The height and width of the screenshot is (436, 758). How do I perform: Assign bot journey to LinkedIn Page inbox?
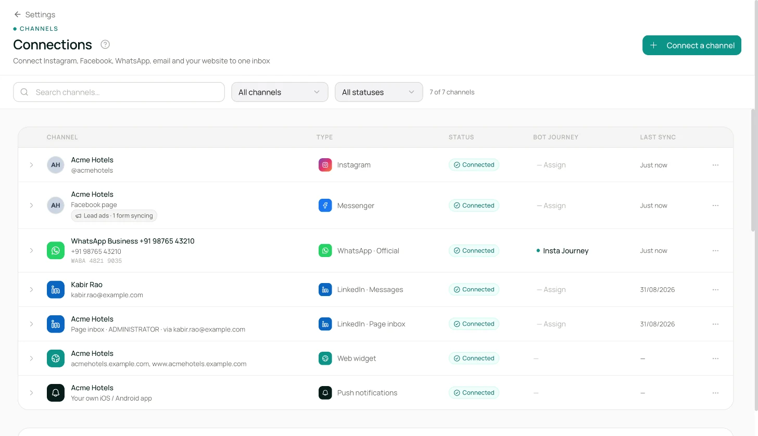[x=551, y=324]
